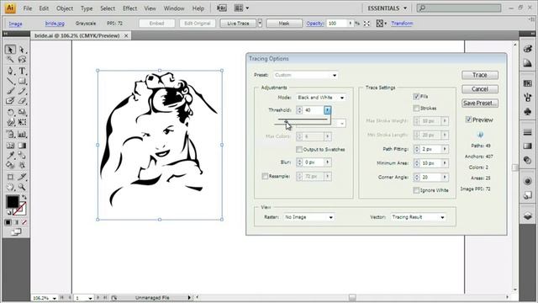Select the Lasso tool
The height and width of the screenshot is (303, 538).
coord(22,60)
